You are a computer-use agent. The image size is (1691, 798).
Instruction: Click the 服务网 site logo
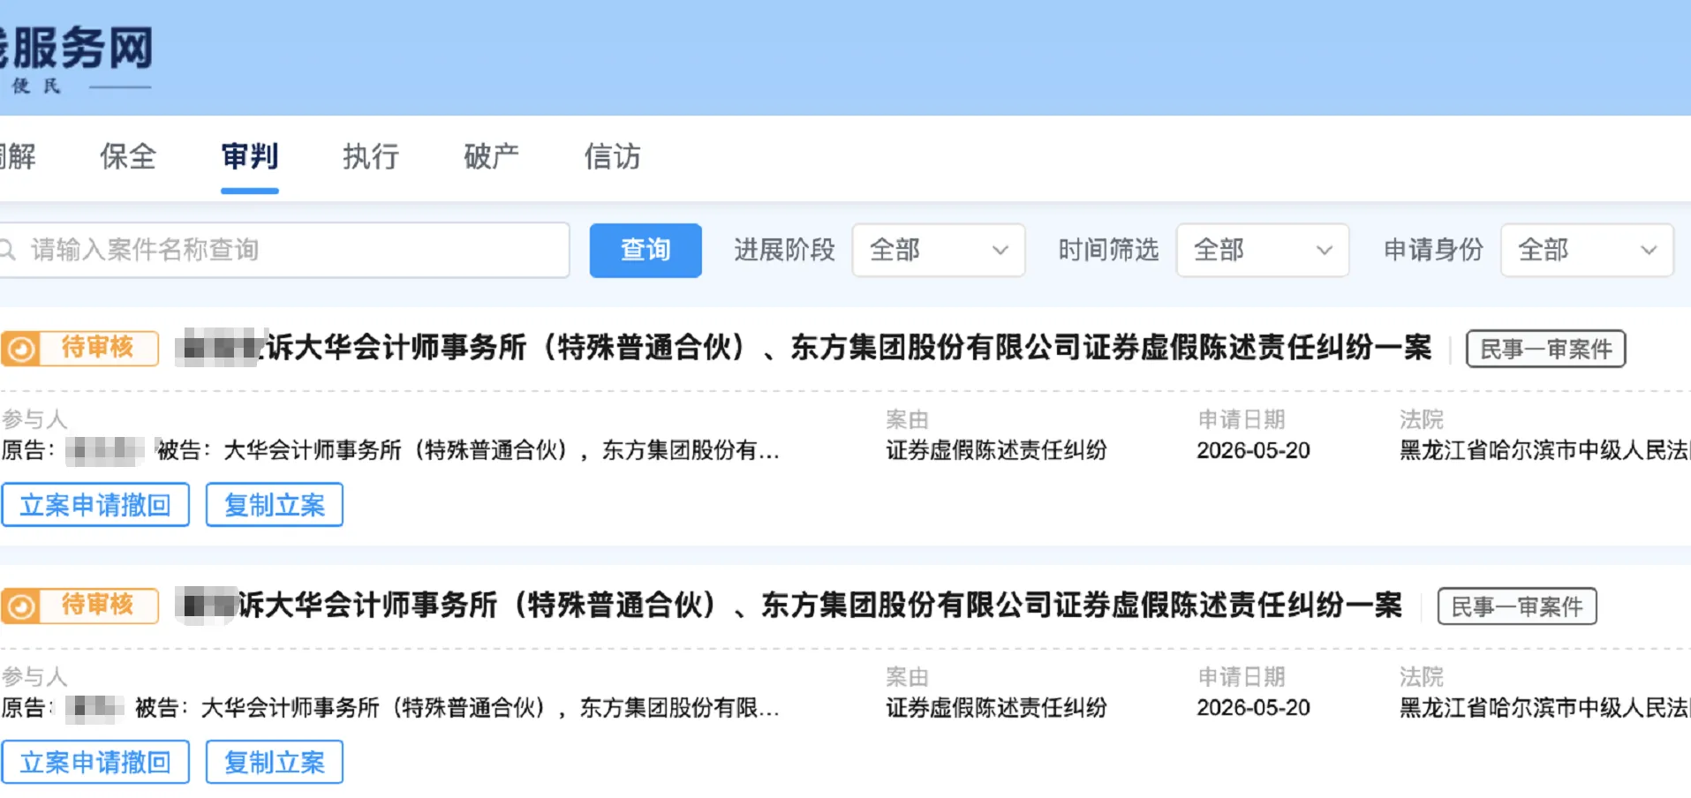coord(77,58)
